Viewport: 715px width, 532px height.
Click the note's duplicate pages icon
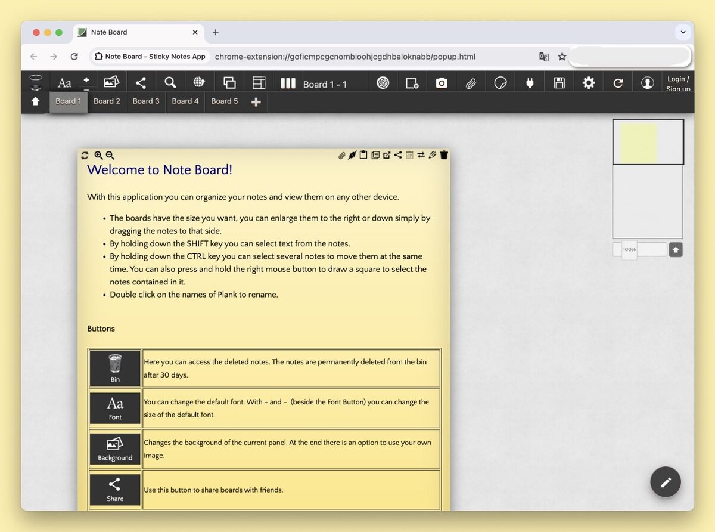tap(375, 155)
